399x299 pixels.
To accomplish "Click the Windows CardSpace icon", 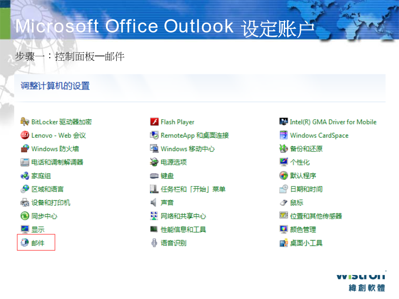I will pos(283,135).
